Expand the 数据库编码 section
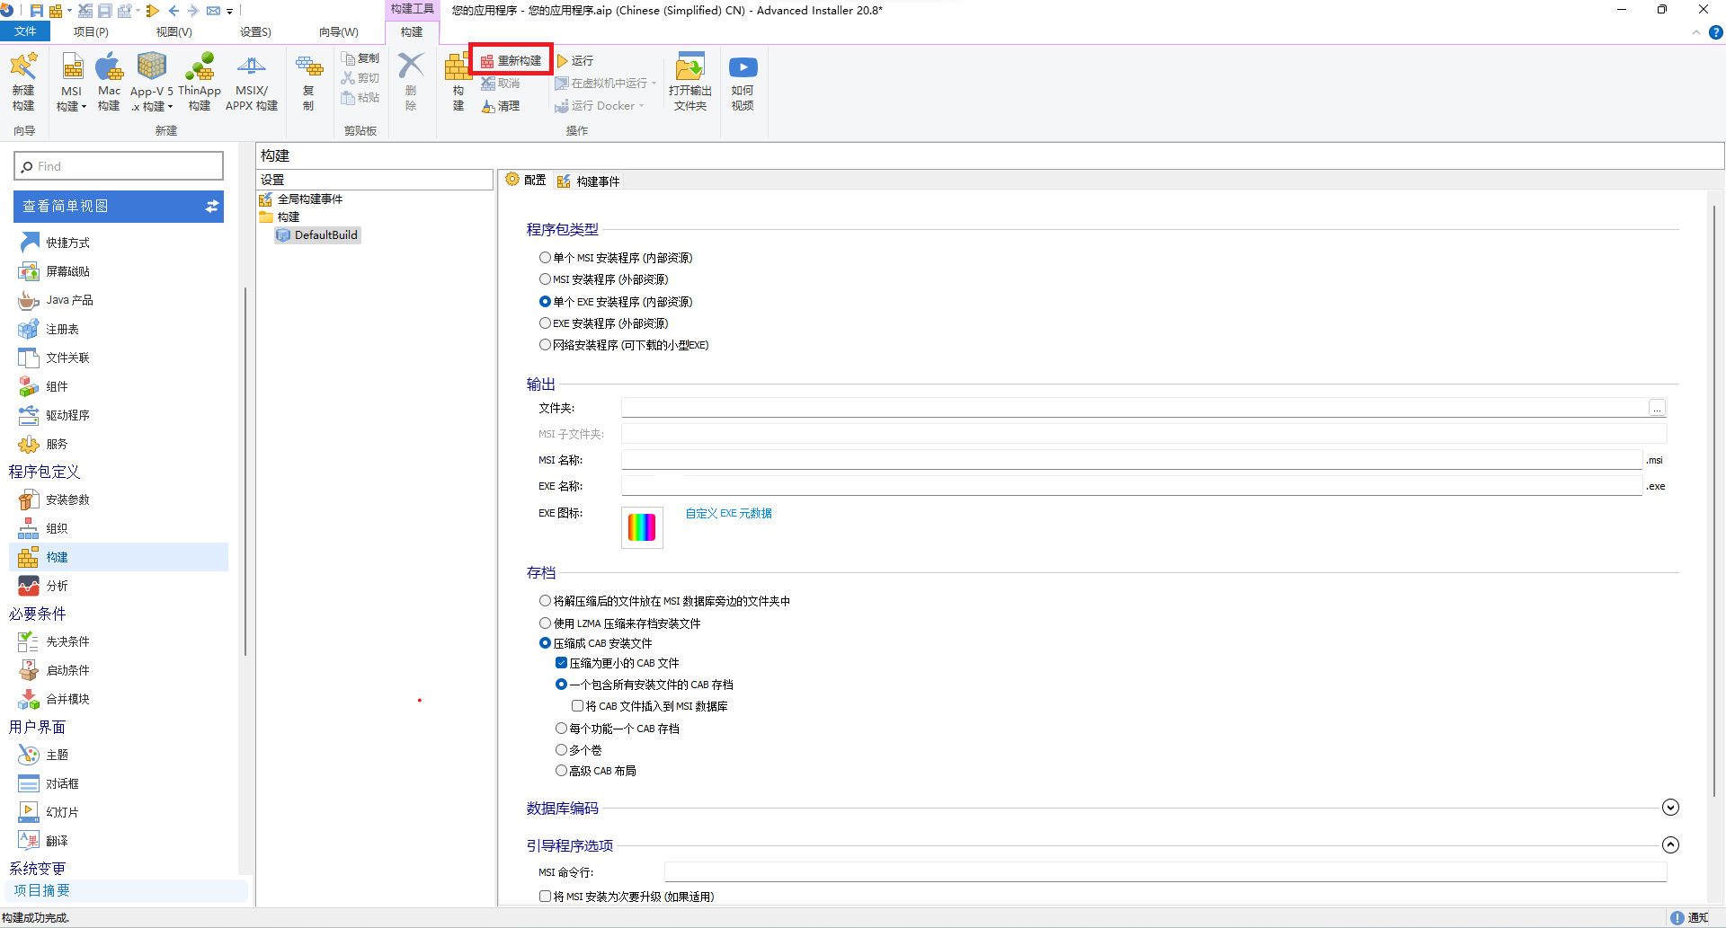 [x=1670, y=808]
